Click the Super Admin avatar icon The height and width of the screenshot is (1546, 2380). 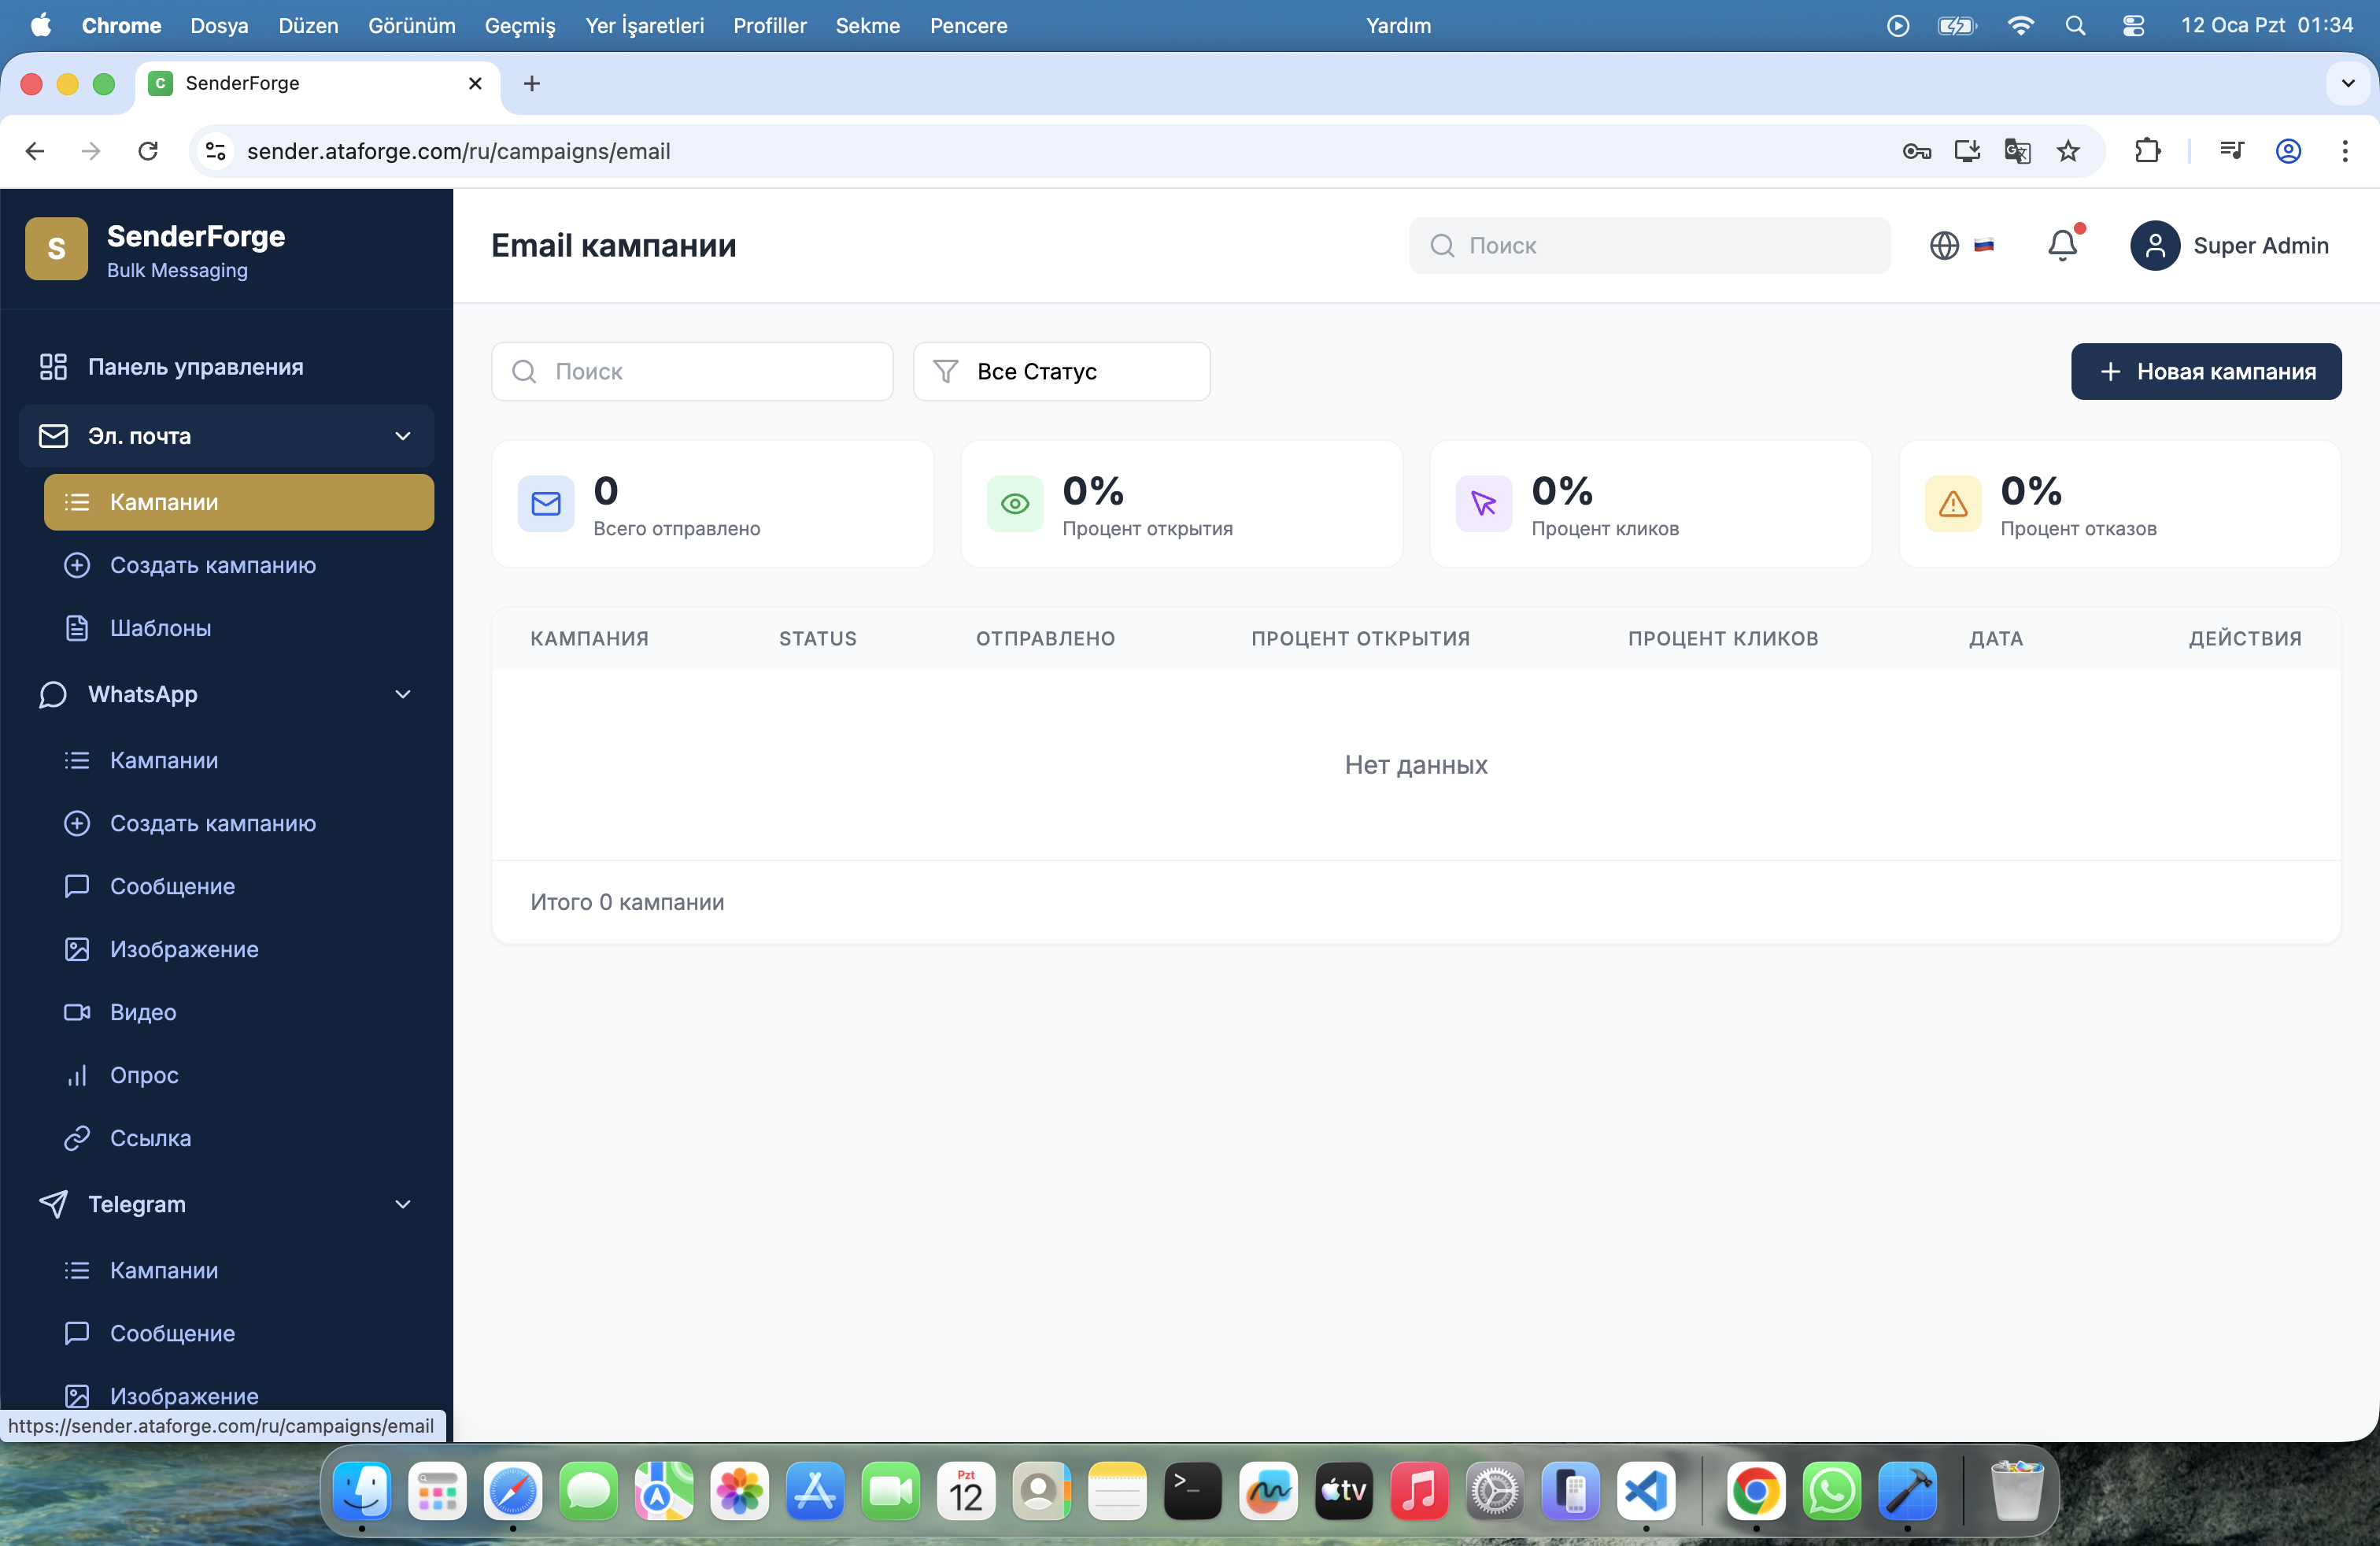(x=2154, y=245)
